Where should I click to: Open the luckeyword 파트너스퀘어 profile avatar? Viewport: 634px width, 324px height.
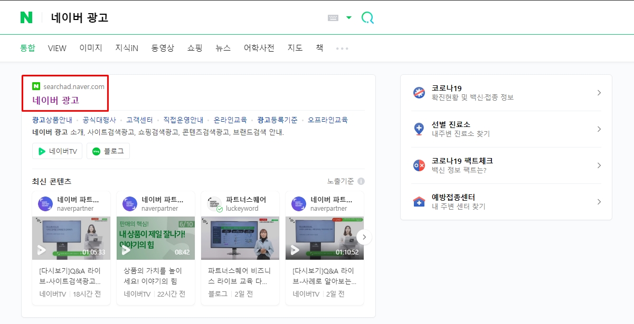tap(214, 204)
